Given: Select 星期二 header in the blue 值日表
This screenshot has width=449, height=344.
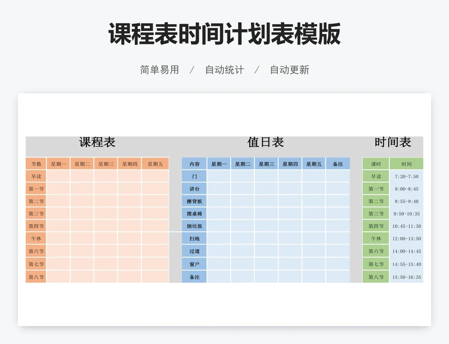Looking at the screenshot, I should [242, 164].
